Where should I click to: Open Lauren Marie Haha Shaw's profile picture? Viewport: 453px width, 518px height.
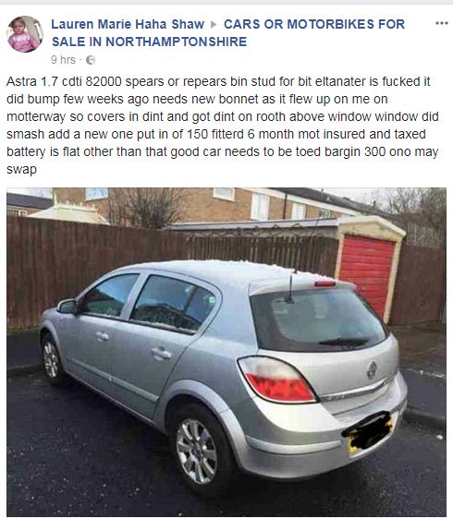coord(25,34)
